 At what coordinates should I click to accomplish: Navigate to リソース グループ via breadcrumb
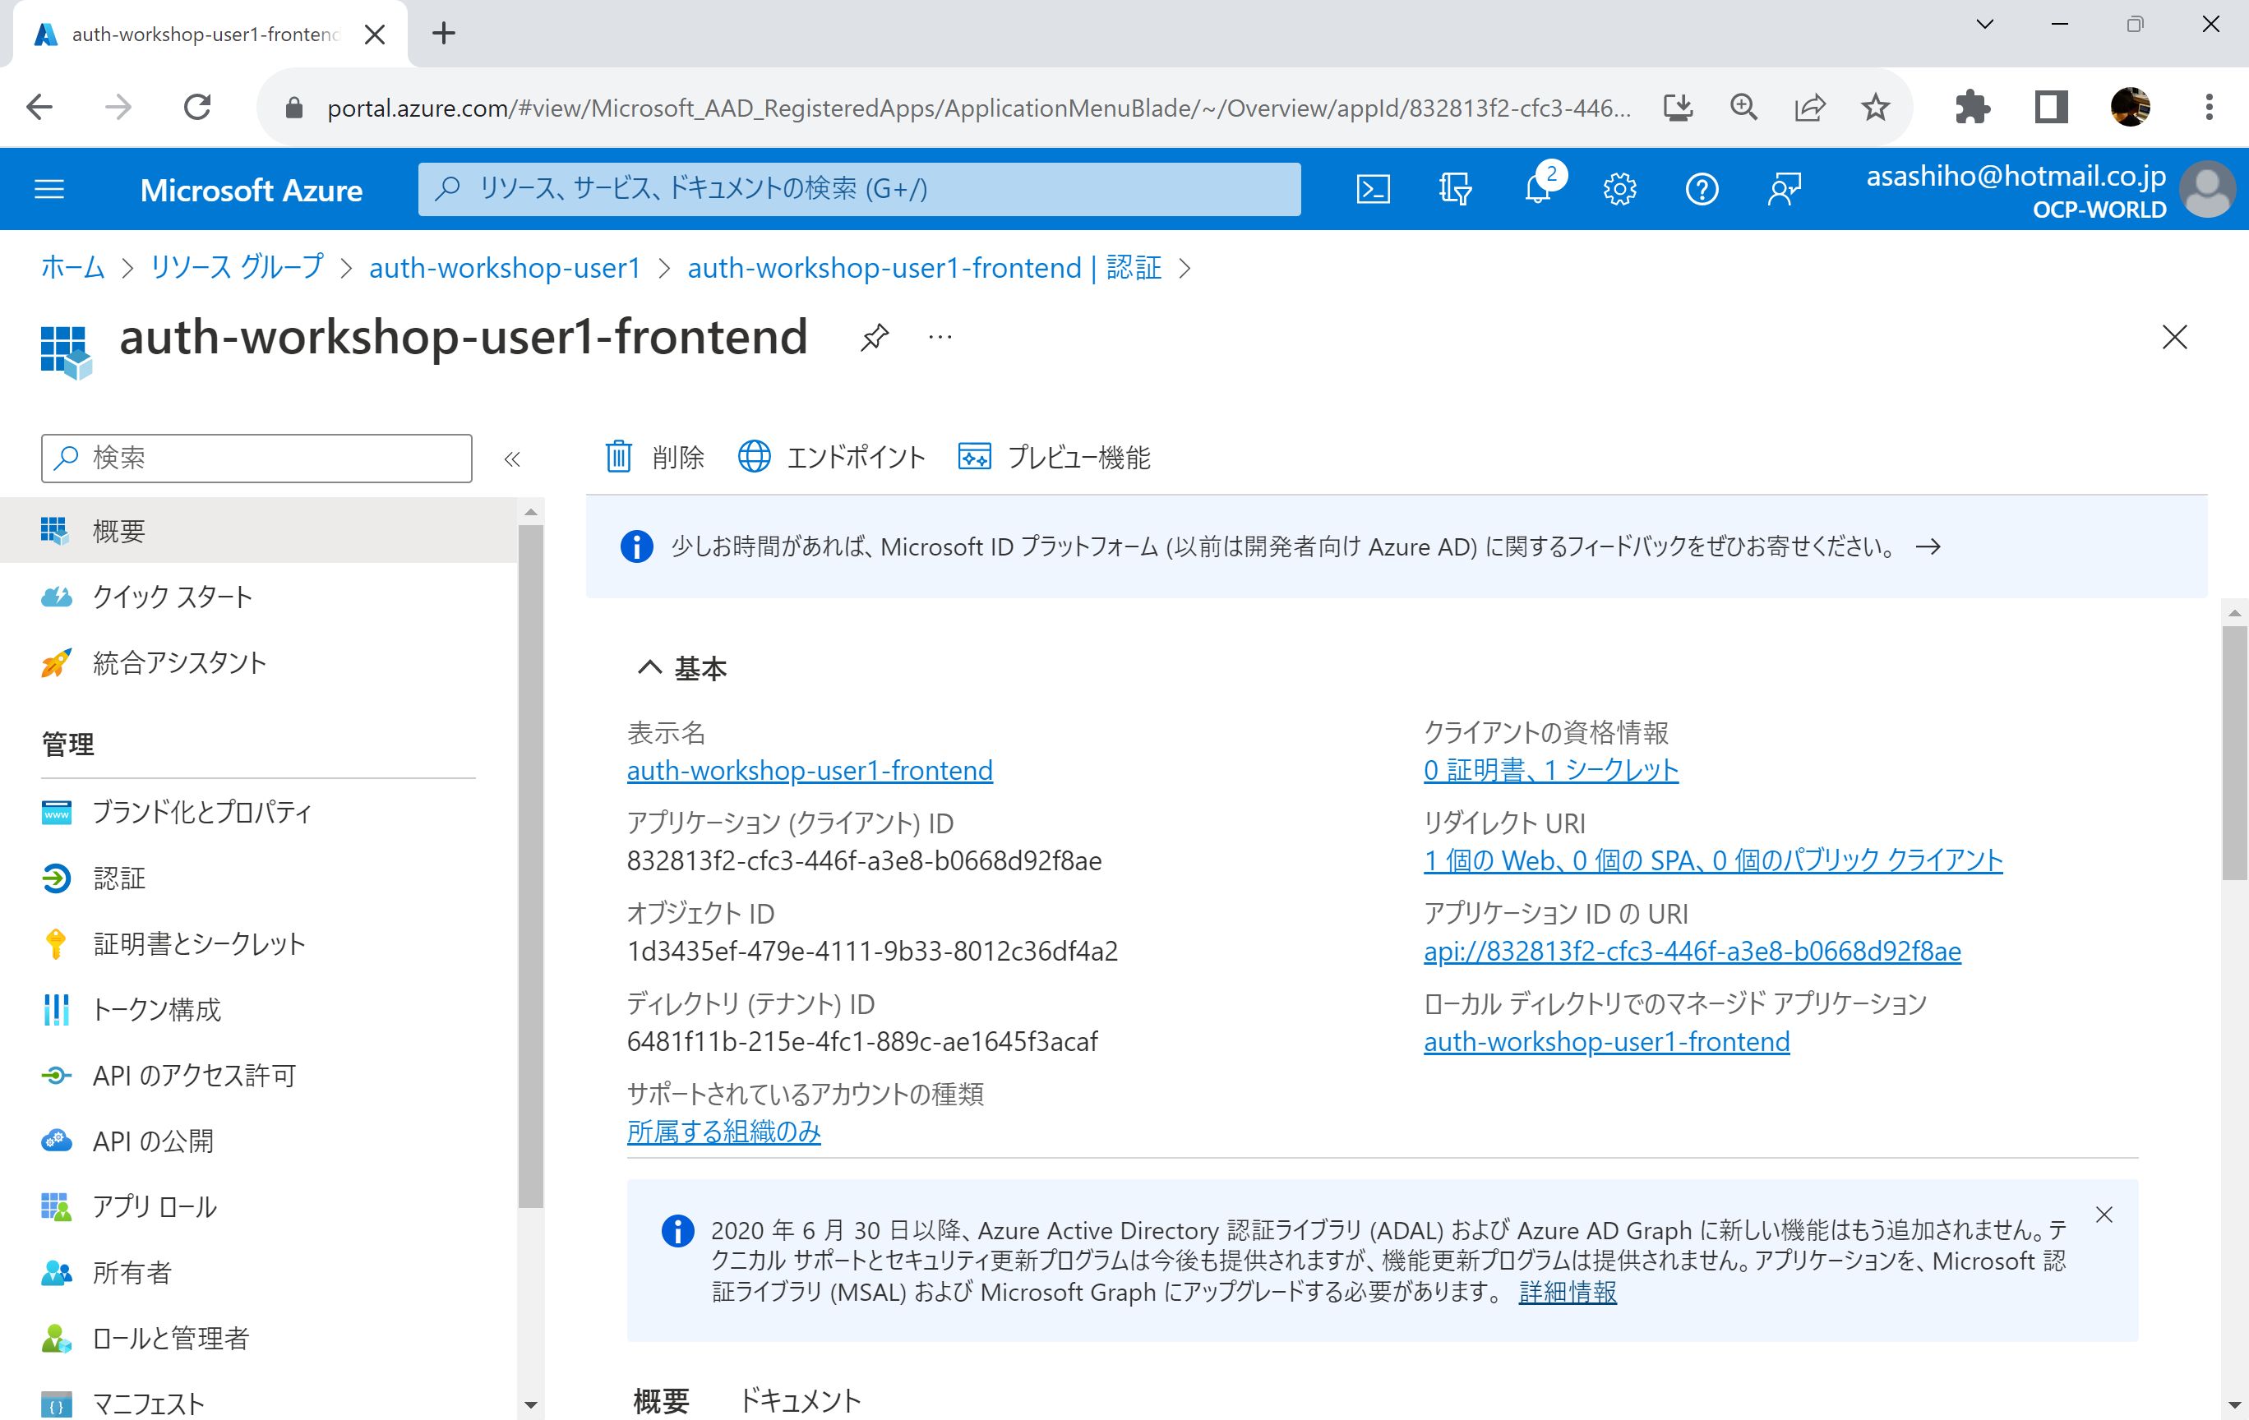coord(236,268)
